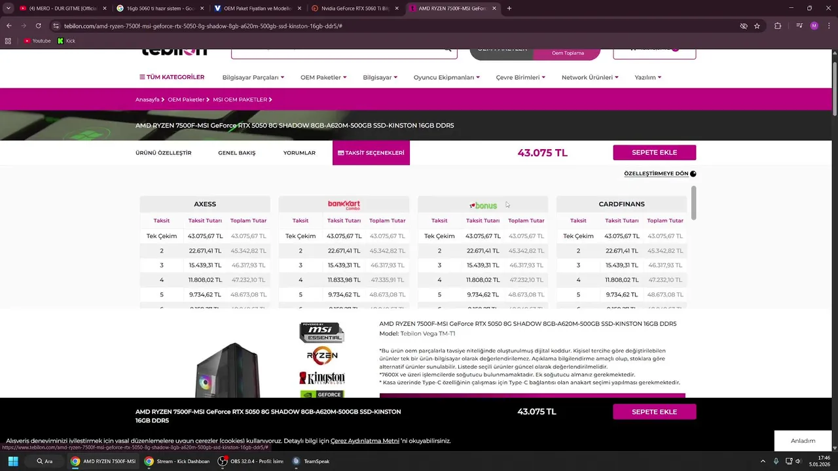This screenshot has height=471, width=838.
Task: Open TeamSpeak from the taskbar
Action: click(311, 461)
